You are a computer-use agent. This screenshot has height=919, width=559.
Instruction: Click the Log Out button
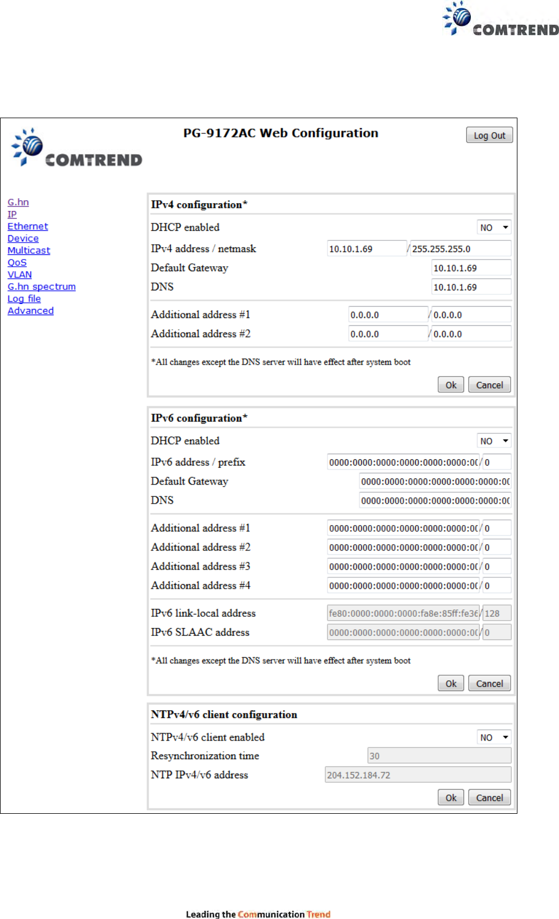[489, 135]
